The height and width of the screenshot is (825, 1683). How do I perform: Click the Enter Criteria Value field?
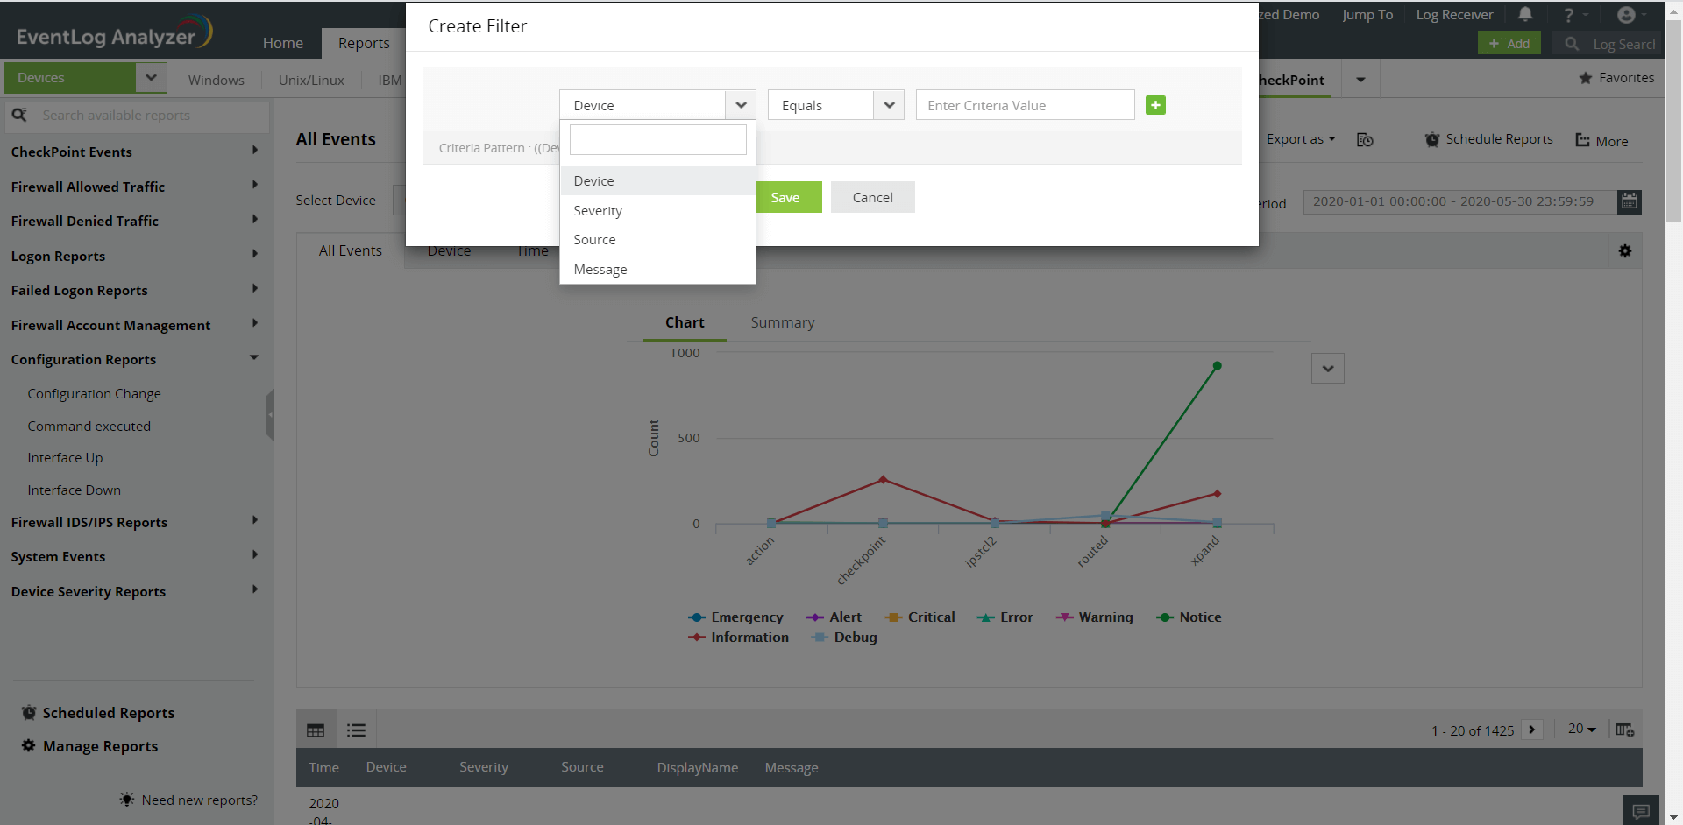1026,105
